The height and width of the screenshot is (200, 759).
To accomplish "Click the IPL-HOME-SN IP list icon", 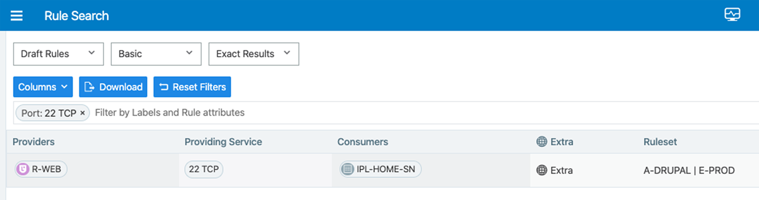I will click(x=347, y=169).
